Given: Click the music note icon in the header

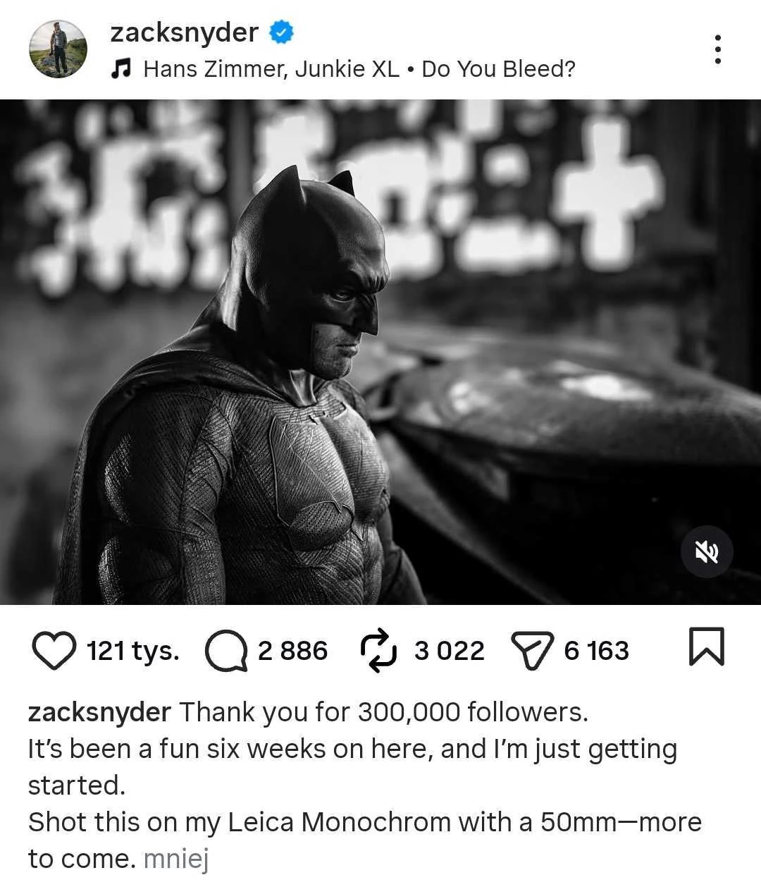Looking at the screenshot, I should point(121,69).
